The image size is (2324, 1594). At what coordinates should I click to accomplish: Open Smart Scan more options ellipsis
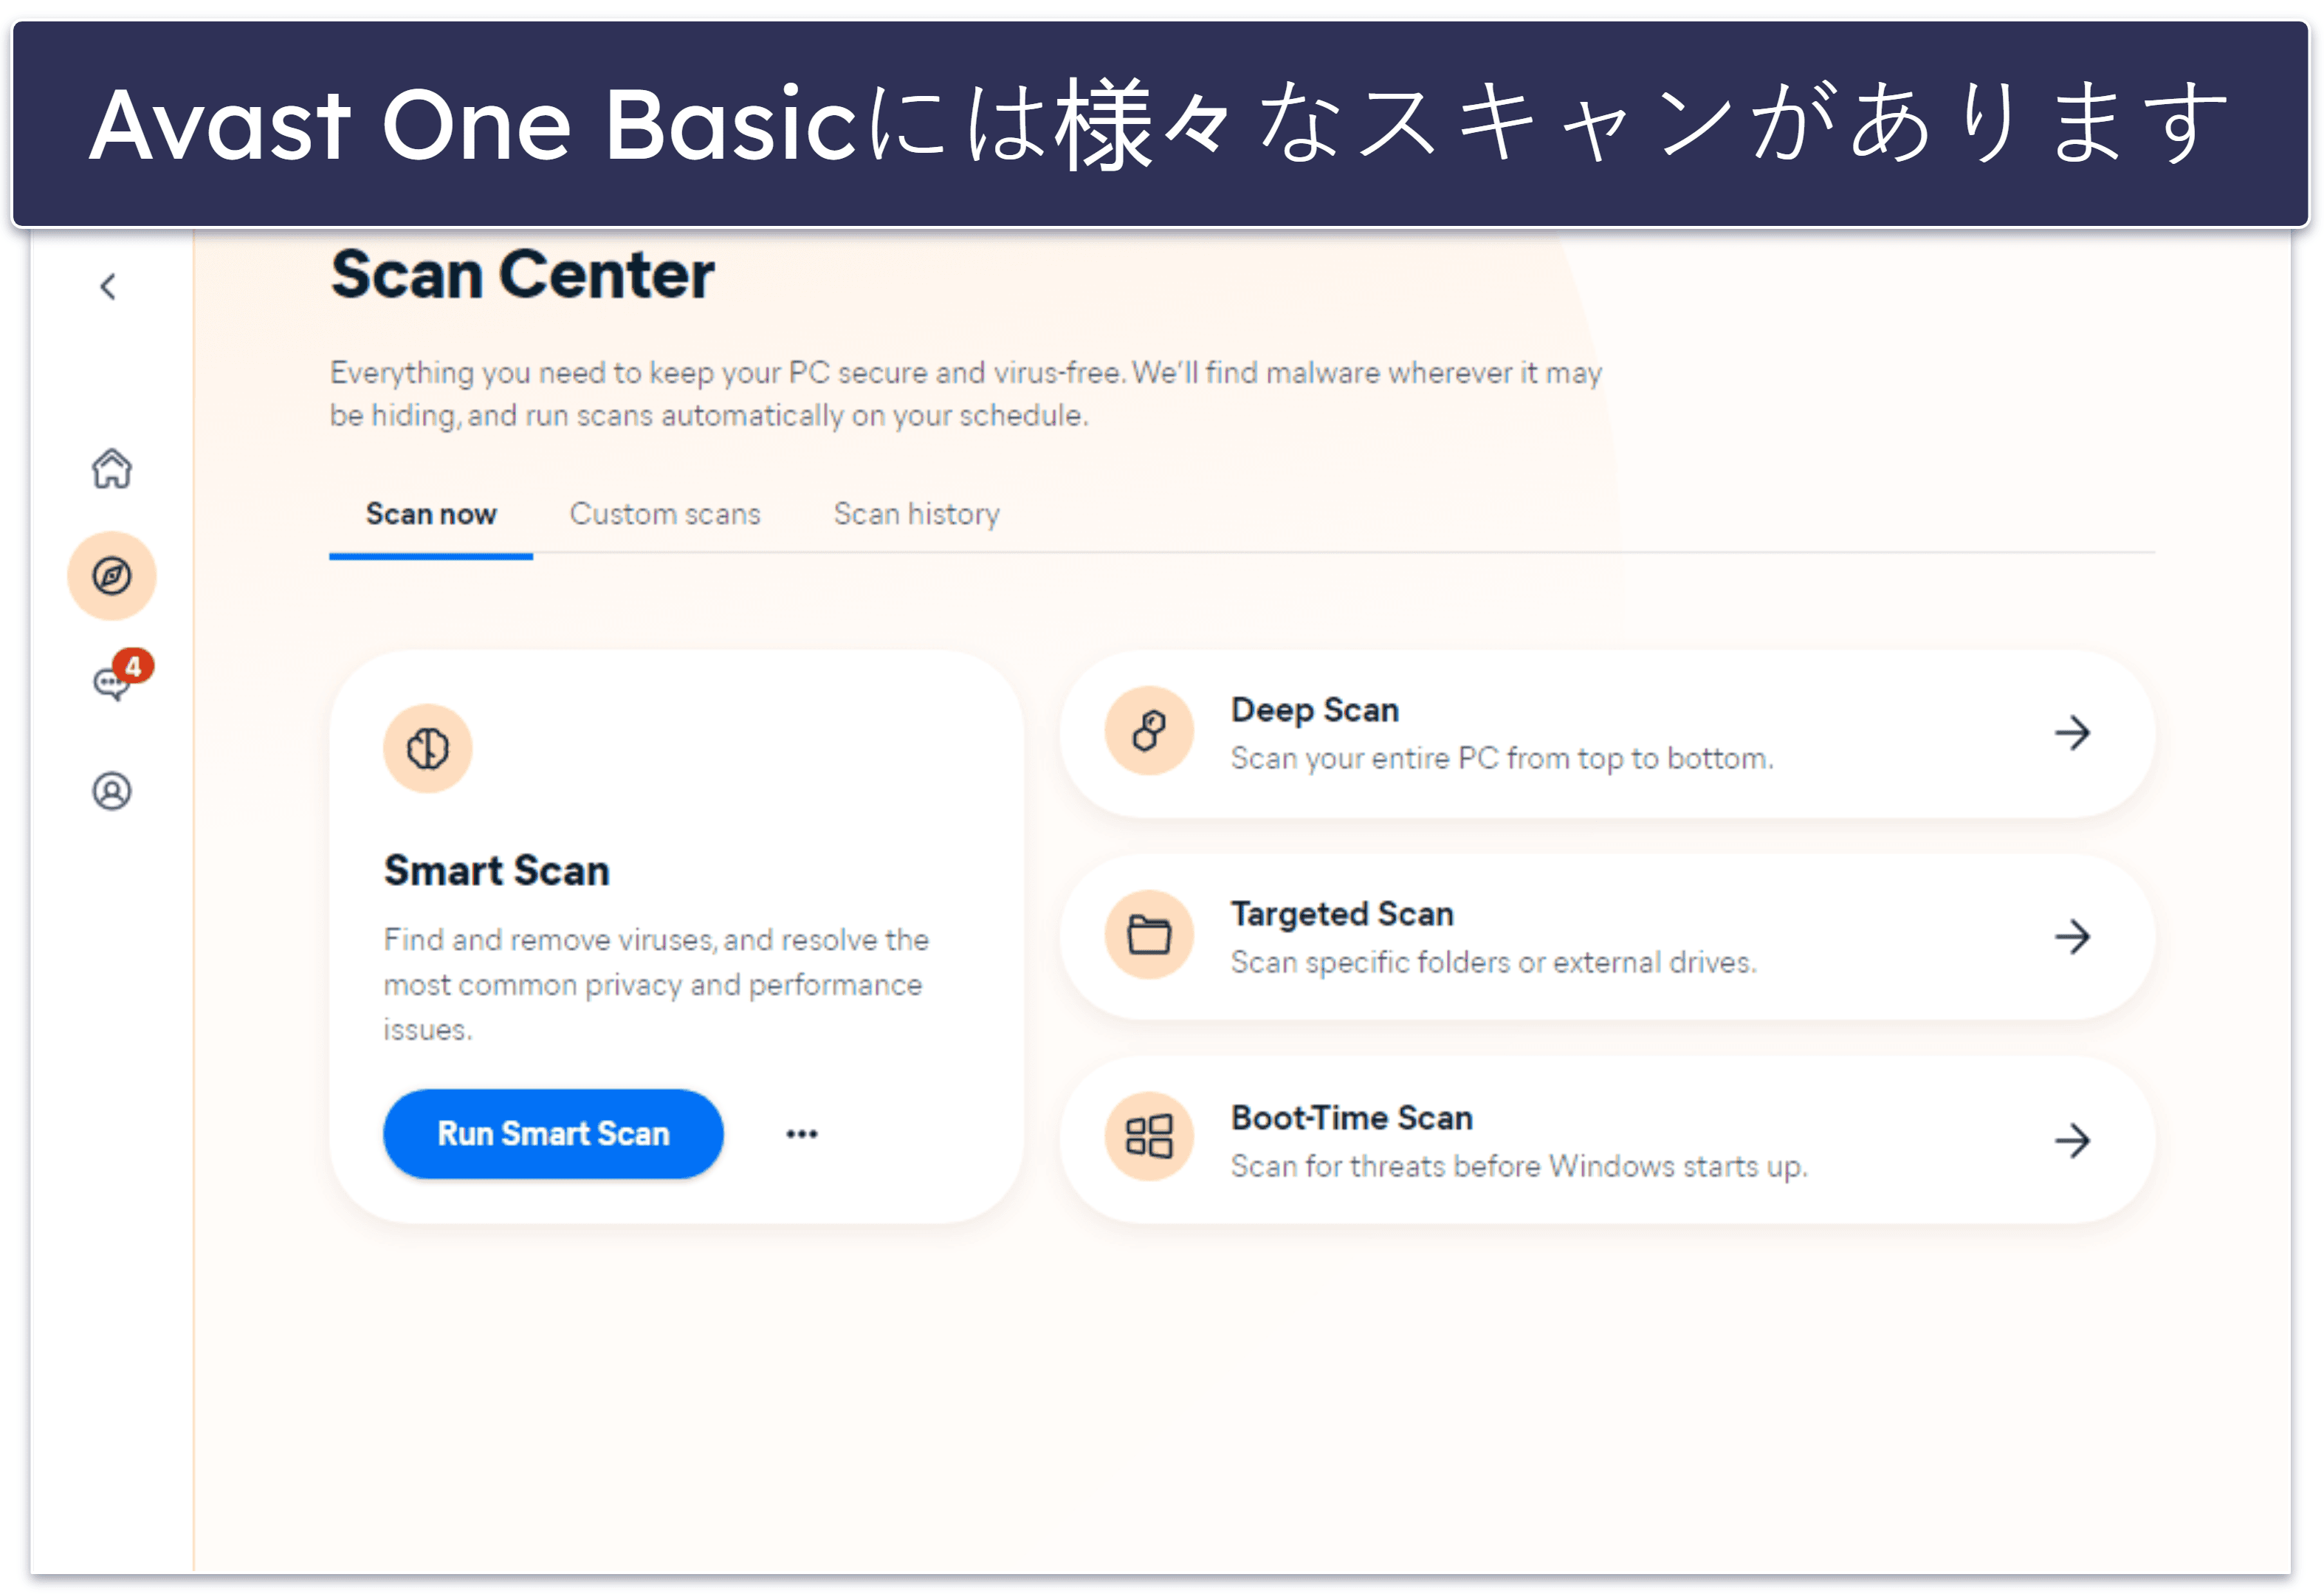click(x=801, y=1134)
